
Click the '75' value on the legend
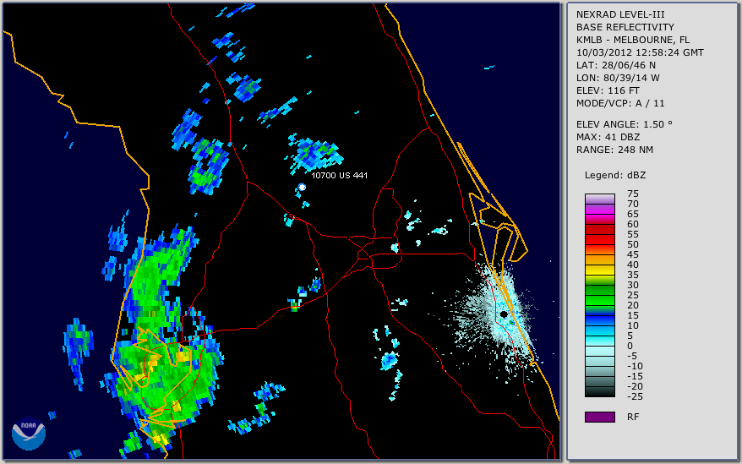[633, 194]
